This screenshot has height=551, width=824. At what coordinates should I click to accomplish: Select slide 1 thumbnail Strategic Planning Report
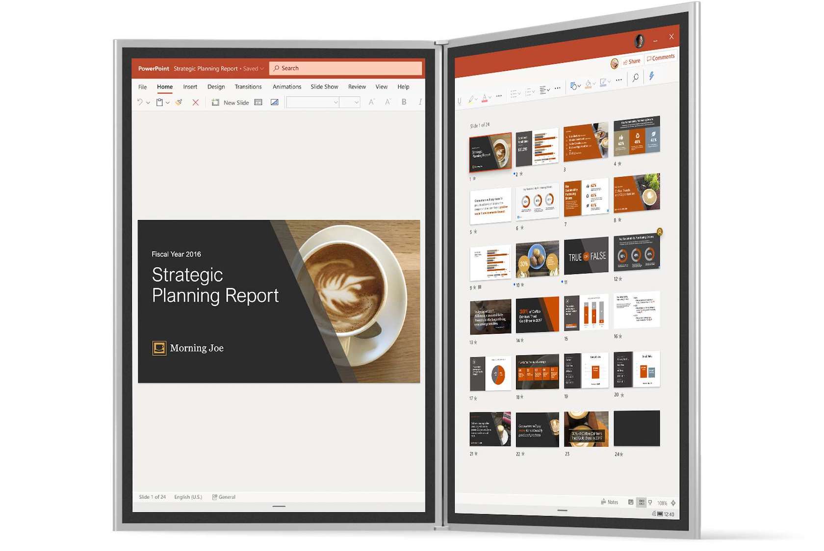click(x=490, y=152)
